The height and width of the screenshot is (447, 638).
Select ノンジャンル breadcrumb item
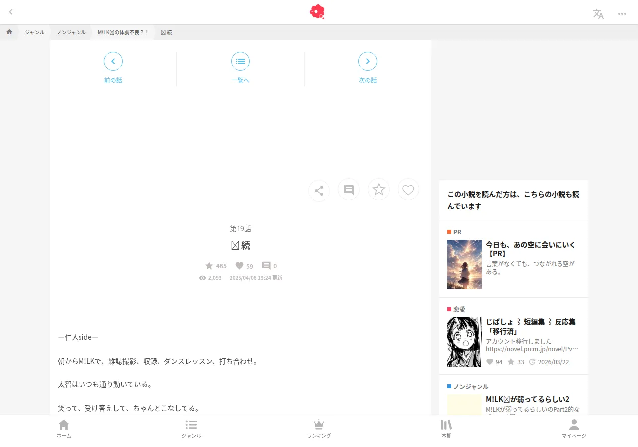pyautogui.click(x=71, y=32)
